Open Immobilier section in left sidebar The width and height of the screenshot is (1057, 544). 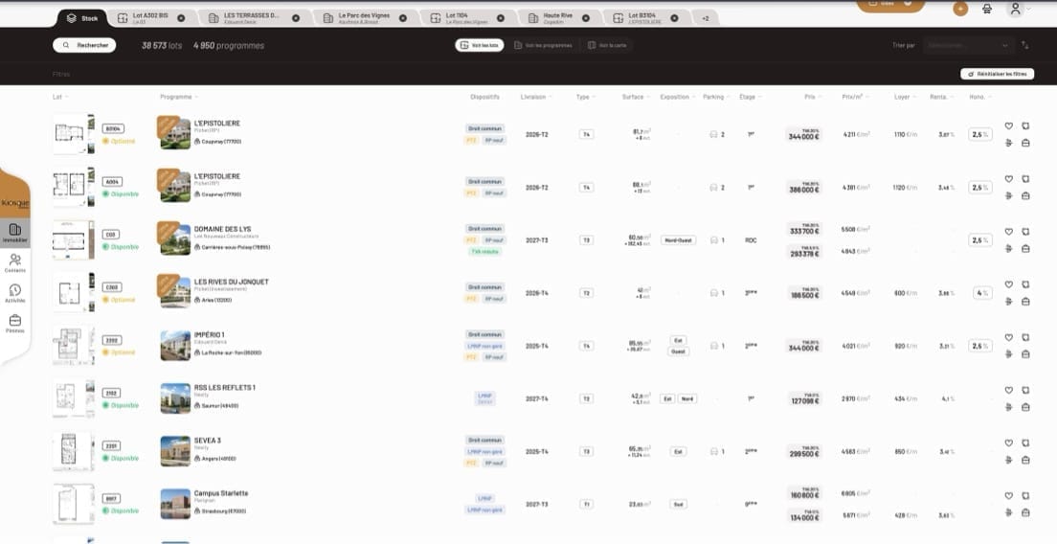click(14, 234)
